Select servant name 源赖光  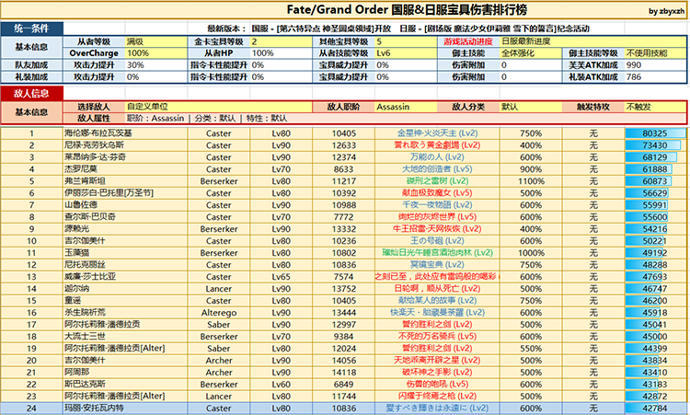(77, 229)
